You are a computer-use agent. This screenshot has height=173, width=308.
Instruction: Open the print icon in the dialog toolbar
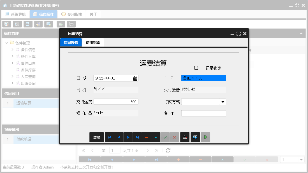[x=185, y=137]
